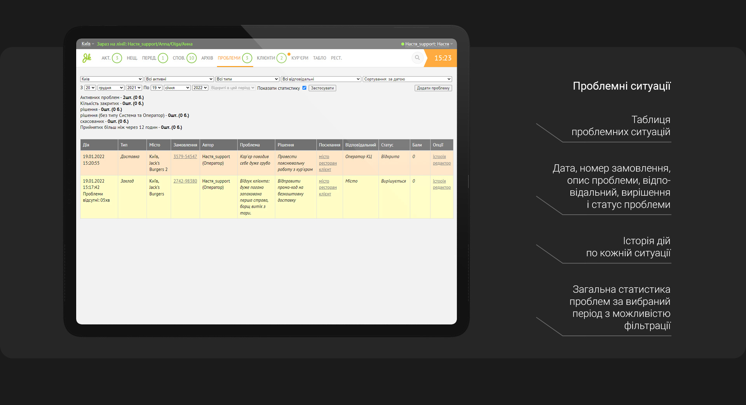Open редактор link for order 3579-54547
The image size is (746, 405).
coord(442,163)
